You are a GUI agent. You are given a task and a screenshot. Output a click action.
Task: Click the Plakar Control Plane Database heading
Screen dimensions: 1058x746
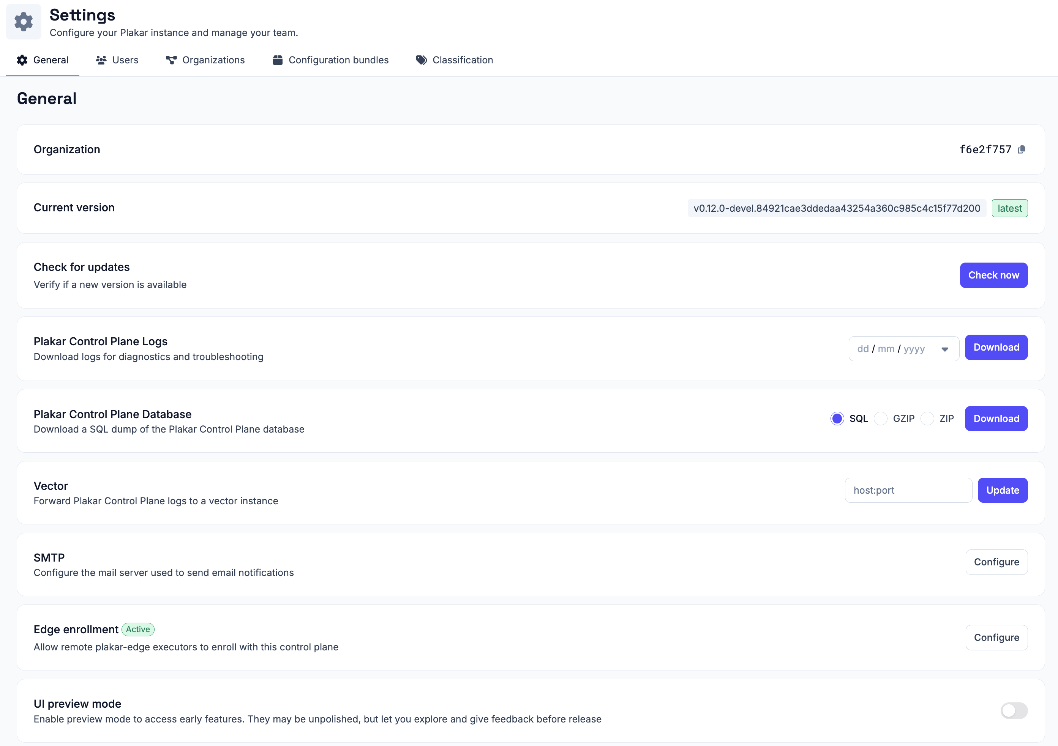[112, 414]
